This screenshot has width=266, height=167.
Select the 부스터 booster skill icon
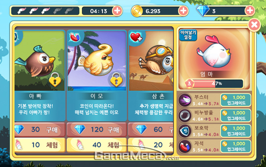[185, 100]
